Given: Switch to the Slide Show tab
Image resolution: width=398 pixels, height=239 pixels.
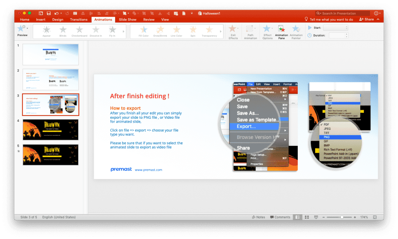Looking at the screenshot, I should click(x=127, y=19).
